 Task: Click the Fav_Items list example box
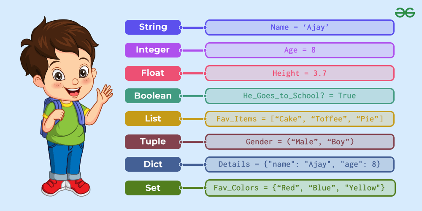pos(300,119)
